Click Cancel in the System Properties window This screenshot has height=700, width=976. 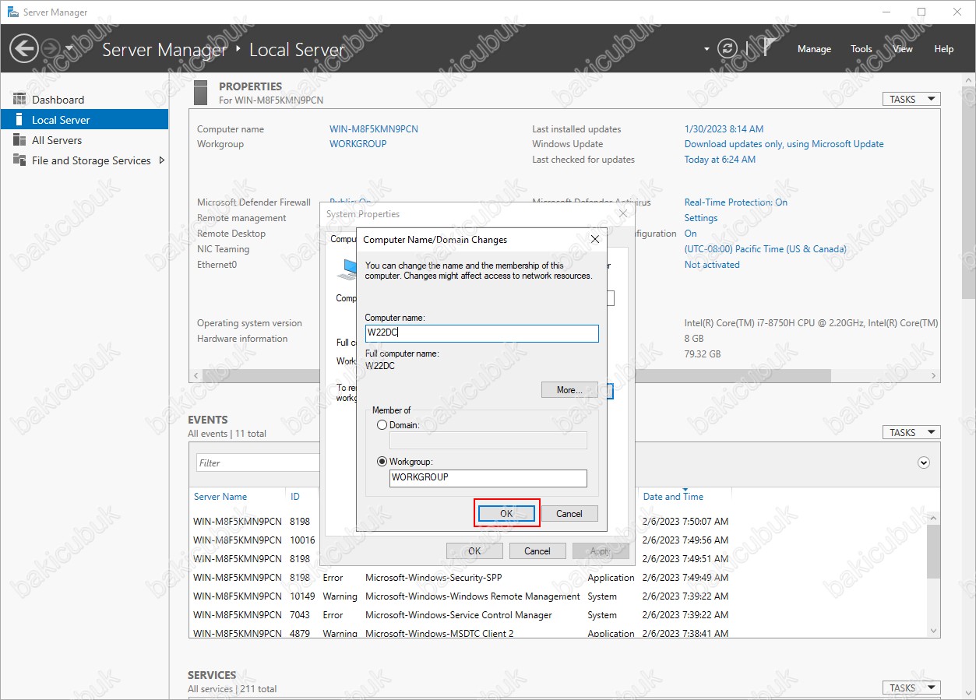click(537, 551)
